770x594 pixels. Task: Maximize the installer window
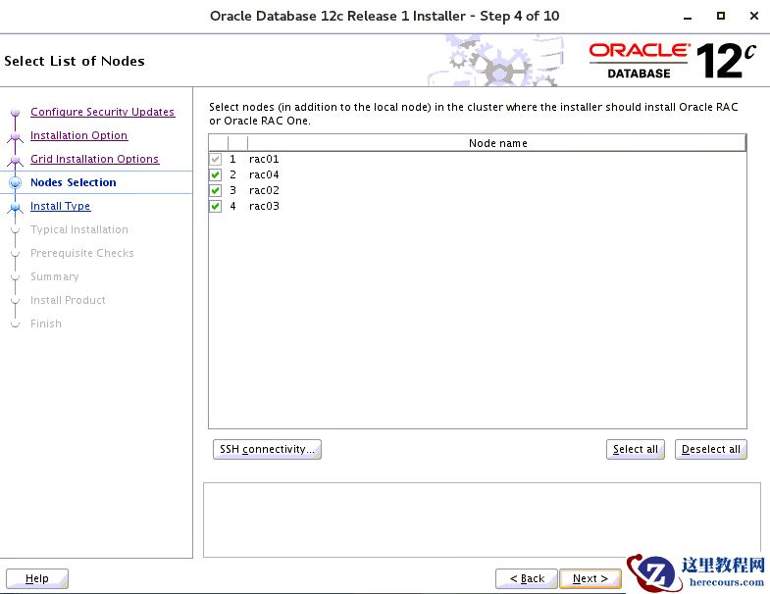point(720,17)
